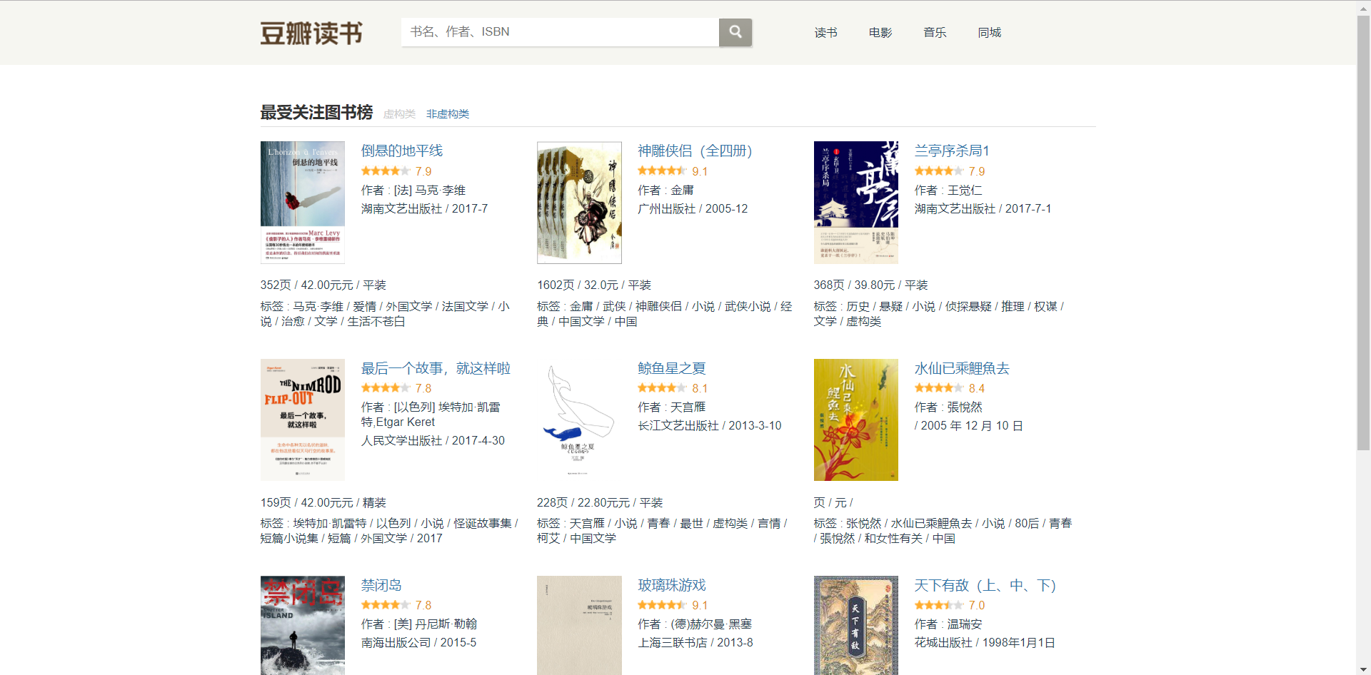Image resolution: width=1371 pixels, height=675 pixels.
Task: Click the text 352页 / 42.00元元 / 平装
Action: [323, 285]
